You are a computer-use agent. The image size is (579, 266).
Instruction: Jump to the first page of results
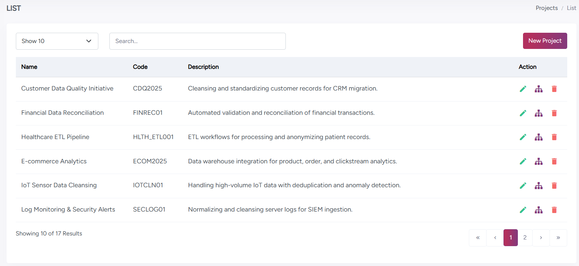coord(478,238)
